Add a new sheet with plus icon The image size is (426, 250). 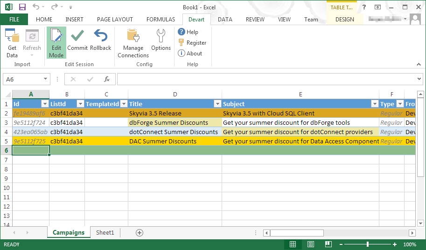coord(139,232)
